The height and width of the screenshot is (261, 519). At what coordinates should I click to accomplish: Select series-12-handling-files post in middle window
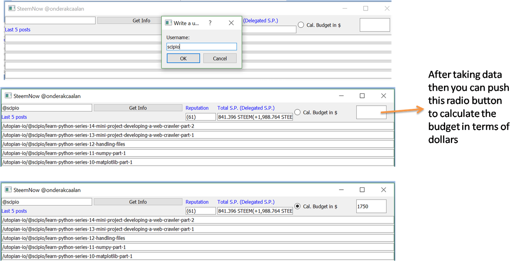[197, 144]
